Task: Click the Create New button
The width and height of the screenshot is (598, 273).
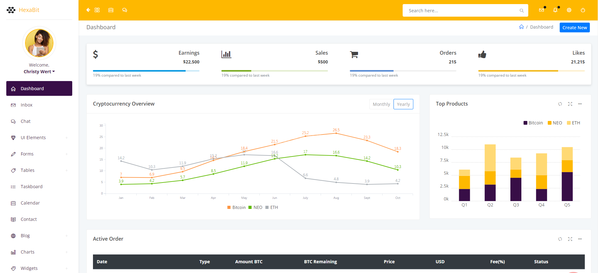Action: tap(574, 27)
